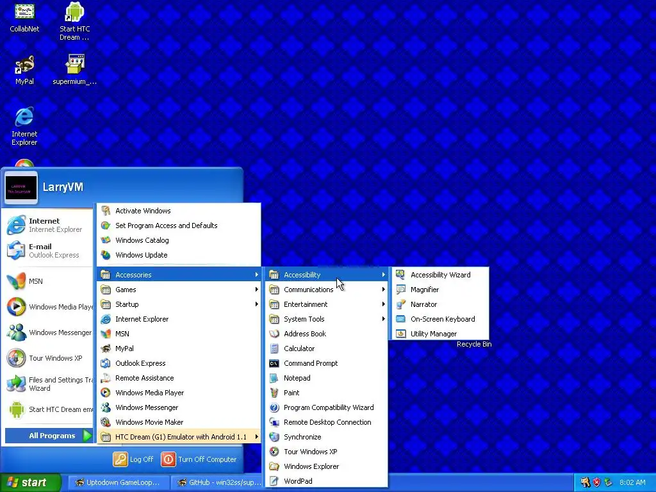Viewport: 656px width, 492px height.
Task: Open Remote Desktop Connection icon
Action: point(274,422)
